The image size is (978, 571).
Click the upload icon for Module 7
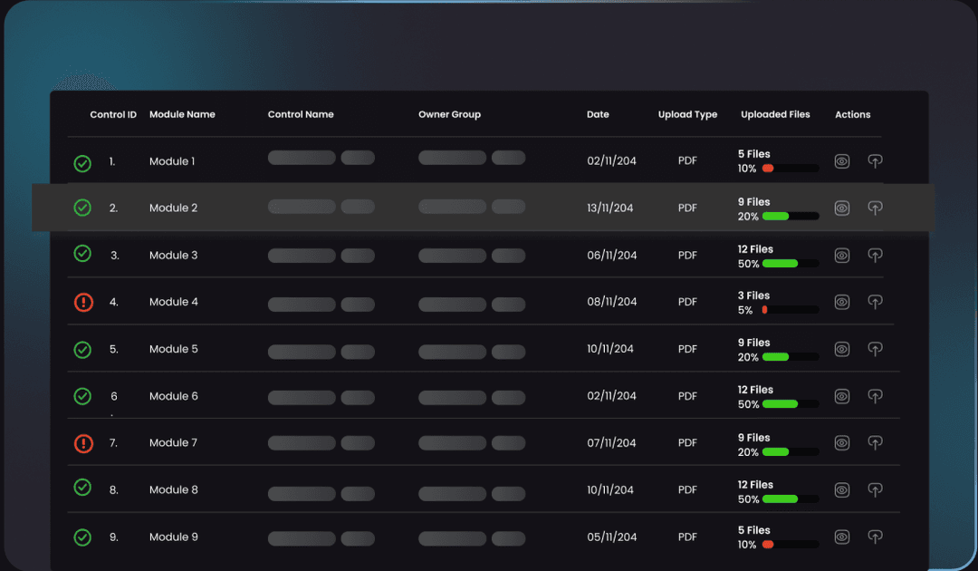[x=875, y=443]
